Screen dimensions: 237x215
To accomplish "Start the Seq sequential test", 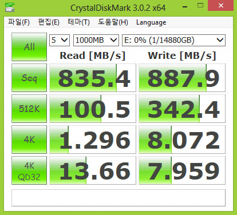I will coord(29,78).
